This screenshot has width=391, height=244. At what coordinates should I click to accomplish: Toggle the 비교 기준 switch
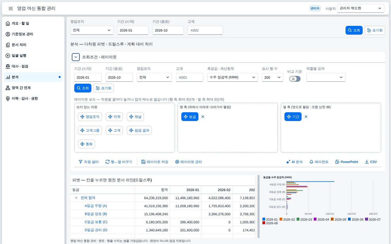click(295, 79)
